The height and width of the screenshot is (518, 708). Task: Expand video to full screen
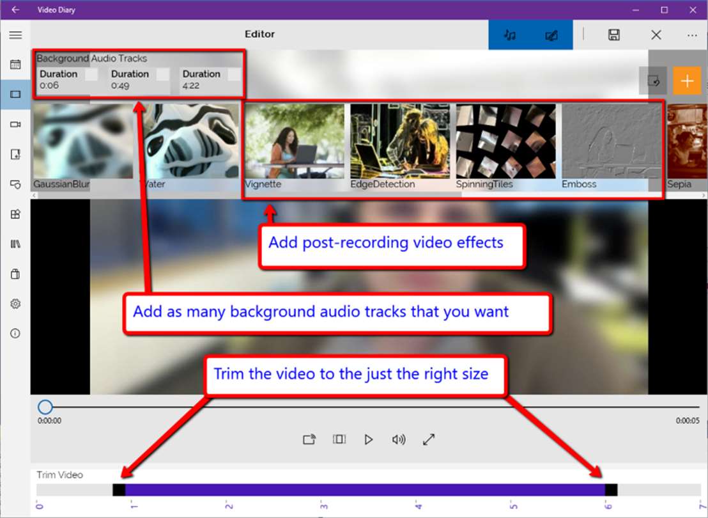pyautogui.click(x=429, y=439)
